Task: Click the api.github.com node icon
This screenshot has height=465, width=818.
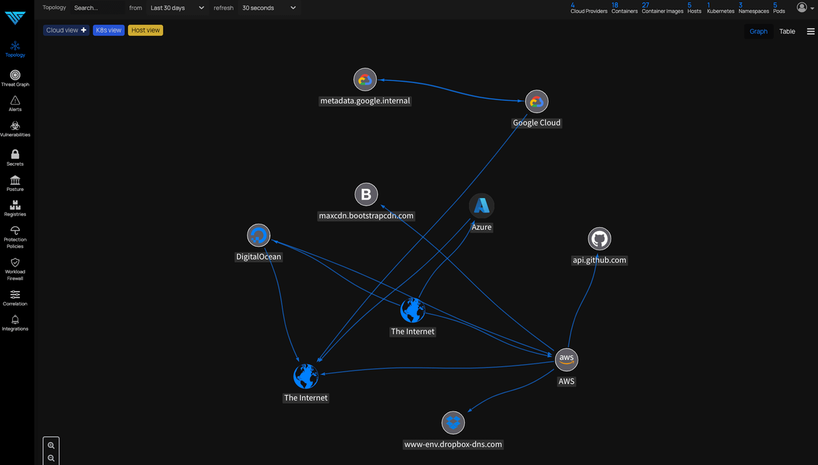Action: pos(599,239)
